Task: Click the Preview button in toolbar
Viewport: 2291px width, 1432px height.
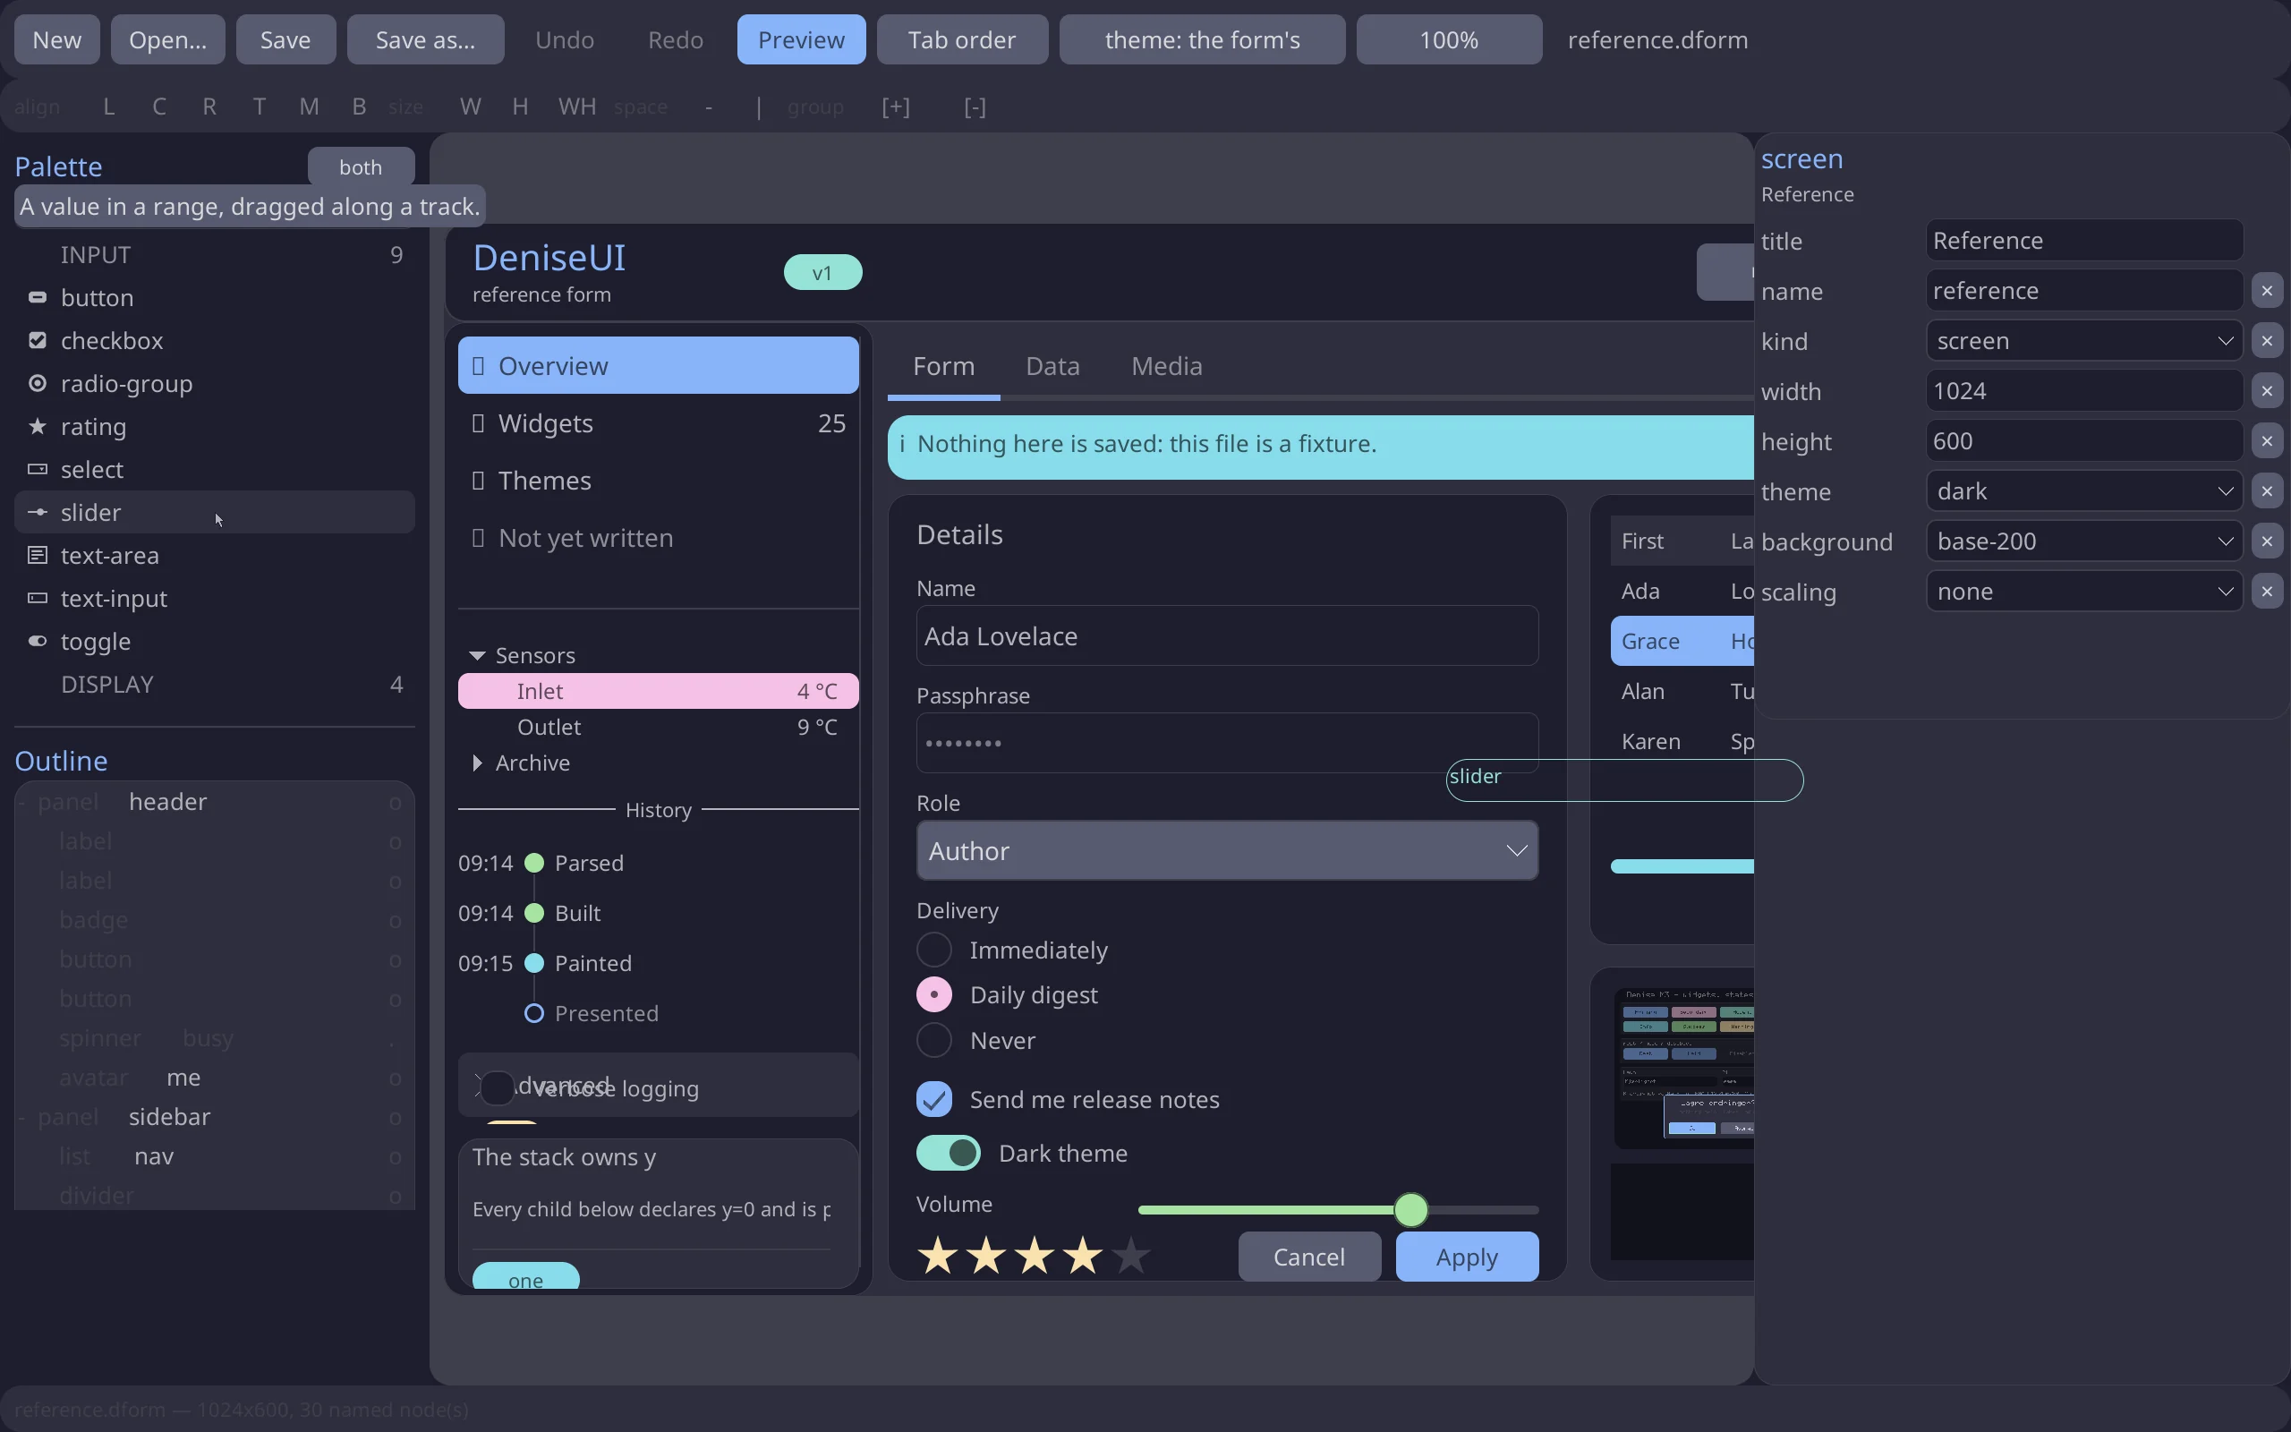Action: click(x=801, y=39)
